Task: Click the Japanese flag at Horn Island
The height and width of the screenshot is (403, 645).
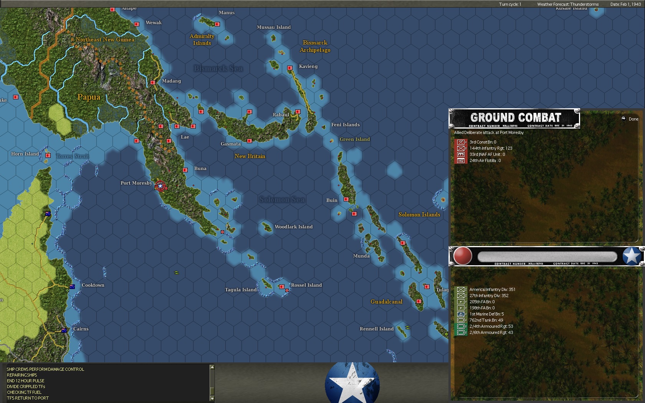Action: tap(48, 155)
